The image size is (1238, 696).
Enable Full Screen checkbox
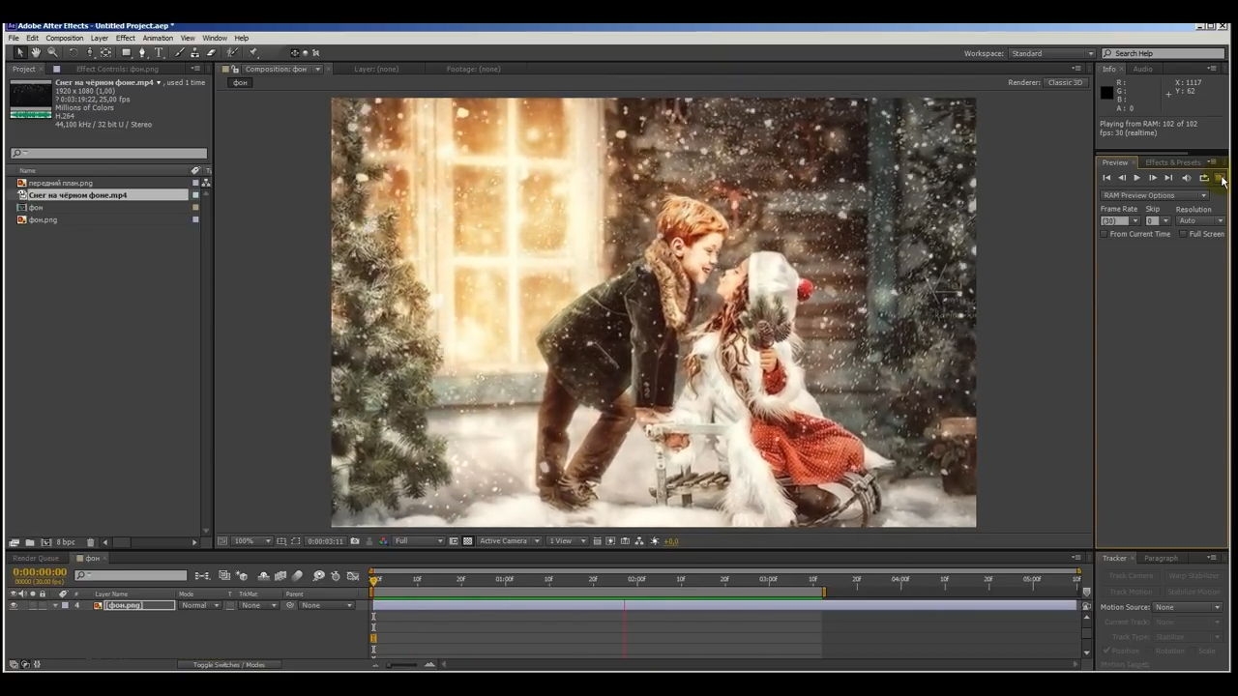pos(1184,234)
